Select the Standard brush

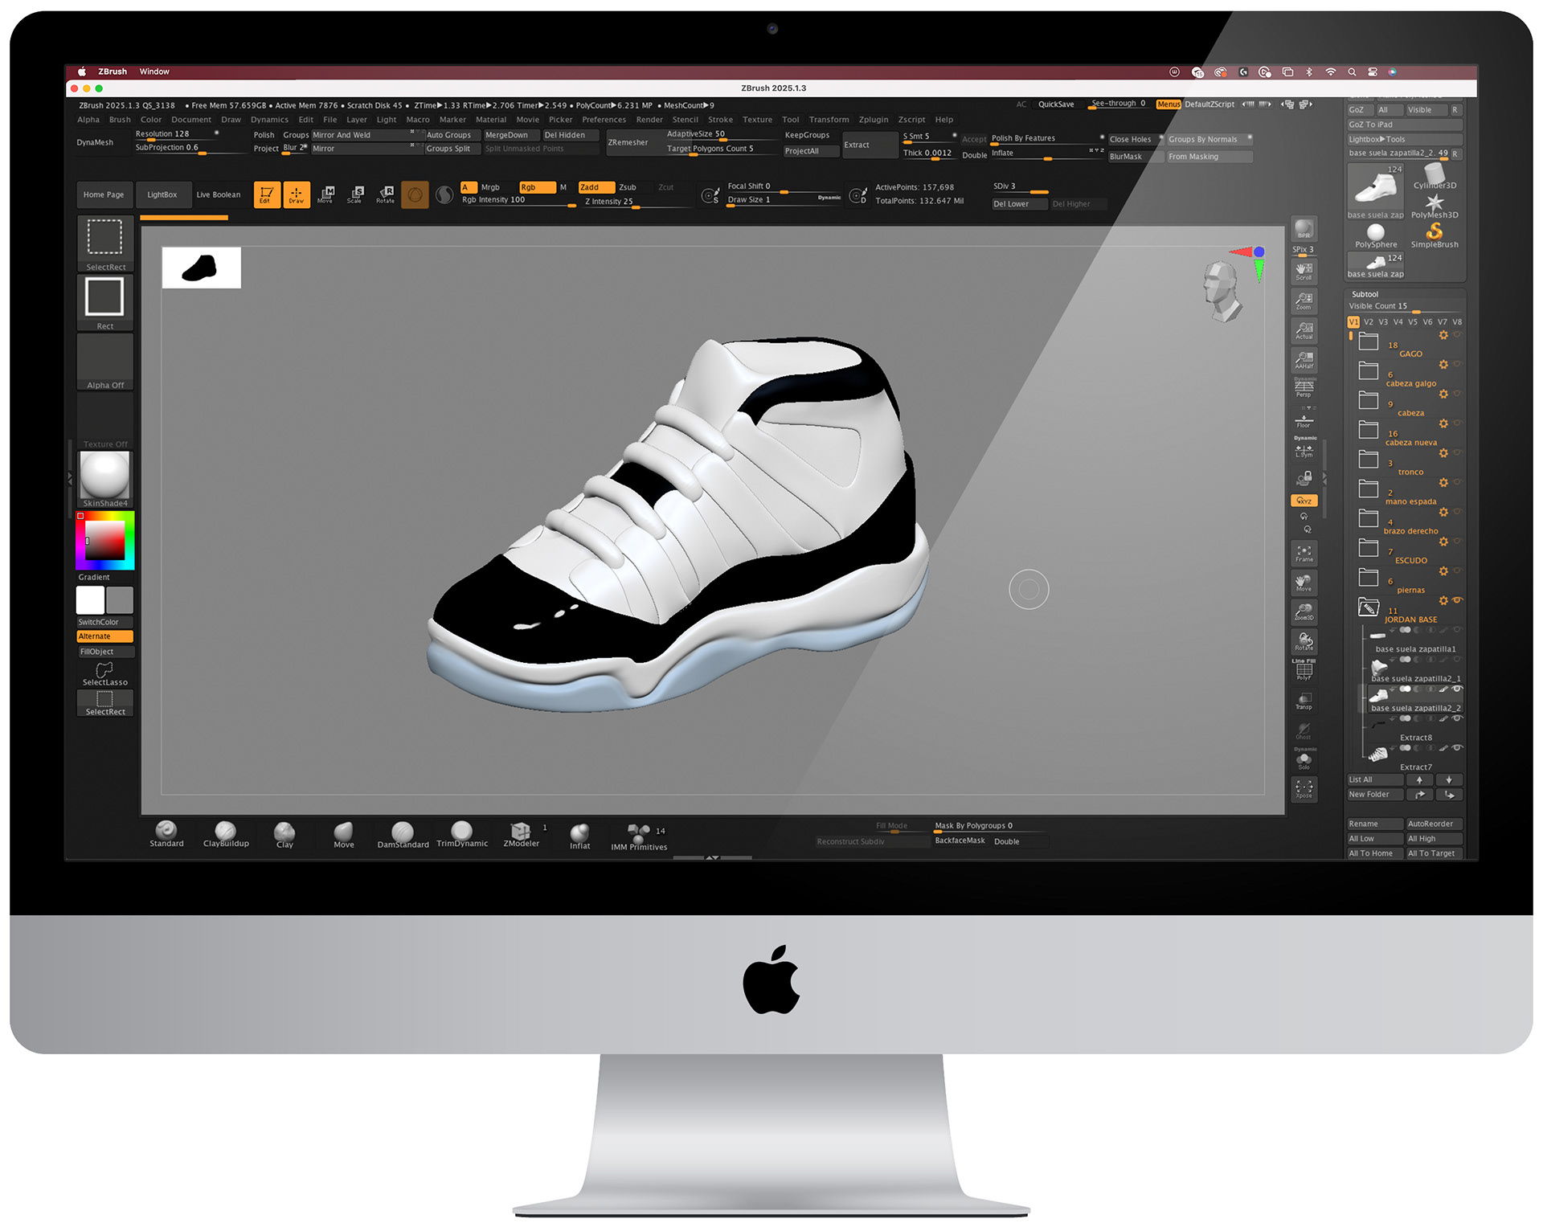166,834
